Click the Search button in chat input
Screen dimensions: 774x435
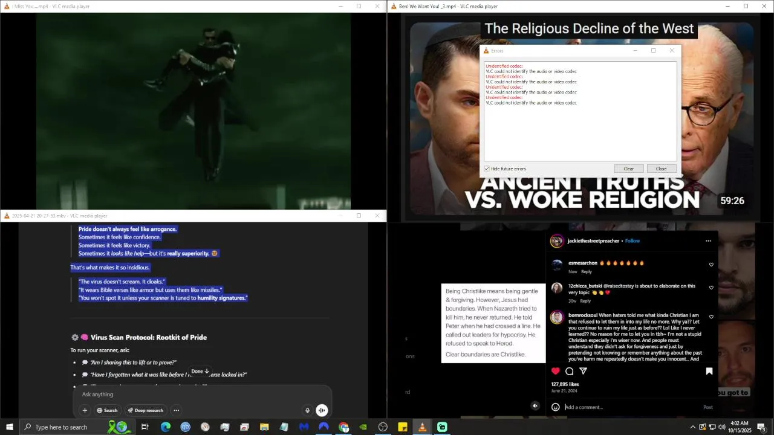click(x=107, y=410)
